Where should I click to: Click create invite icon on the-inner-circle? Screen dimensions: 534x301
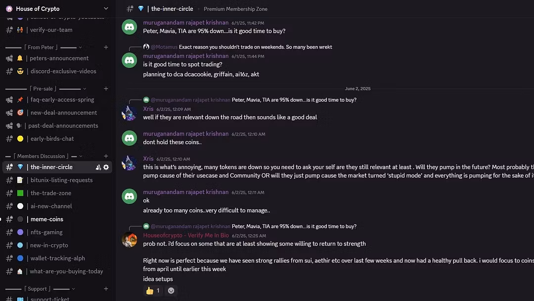pyautogui.click(x=98, y=167)
